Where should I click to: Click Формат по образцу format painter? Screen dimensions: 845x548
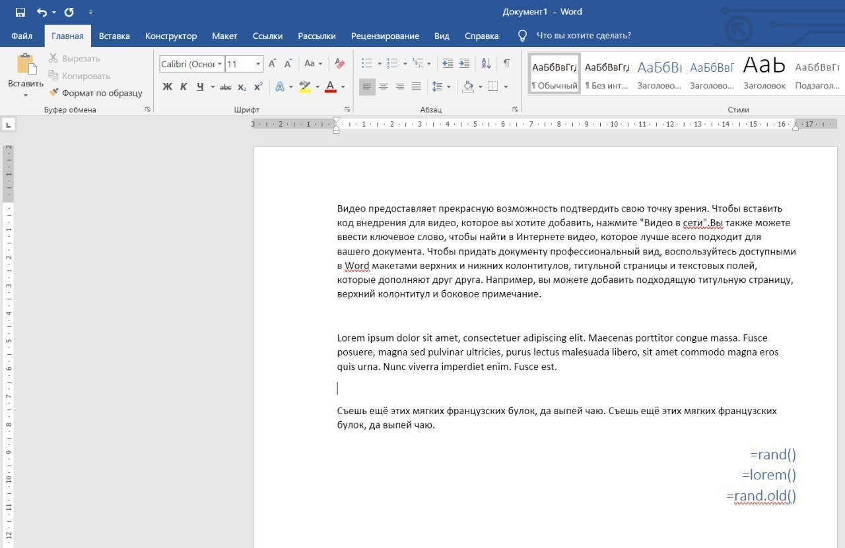click(x=95, y=93)
